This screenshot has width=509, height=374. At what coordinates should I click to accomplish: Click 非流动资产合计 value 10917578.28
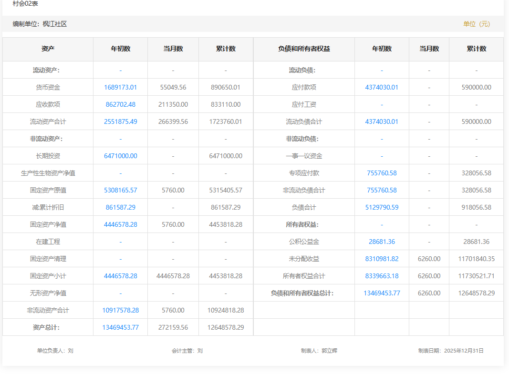coord(120,310)
